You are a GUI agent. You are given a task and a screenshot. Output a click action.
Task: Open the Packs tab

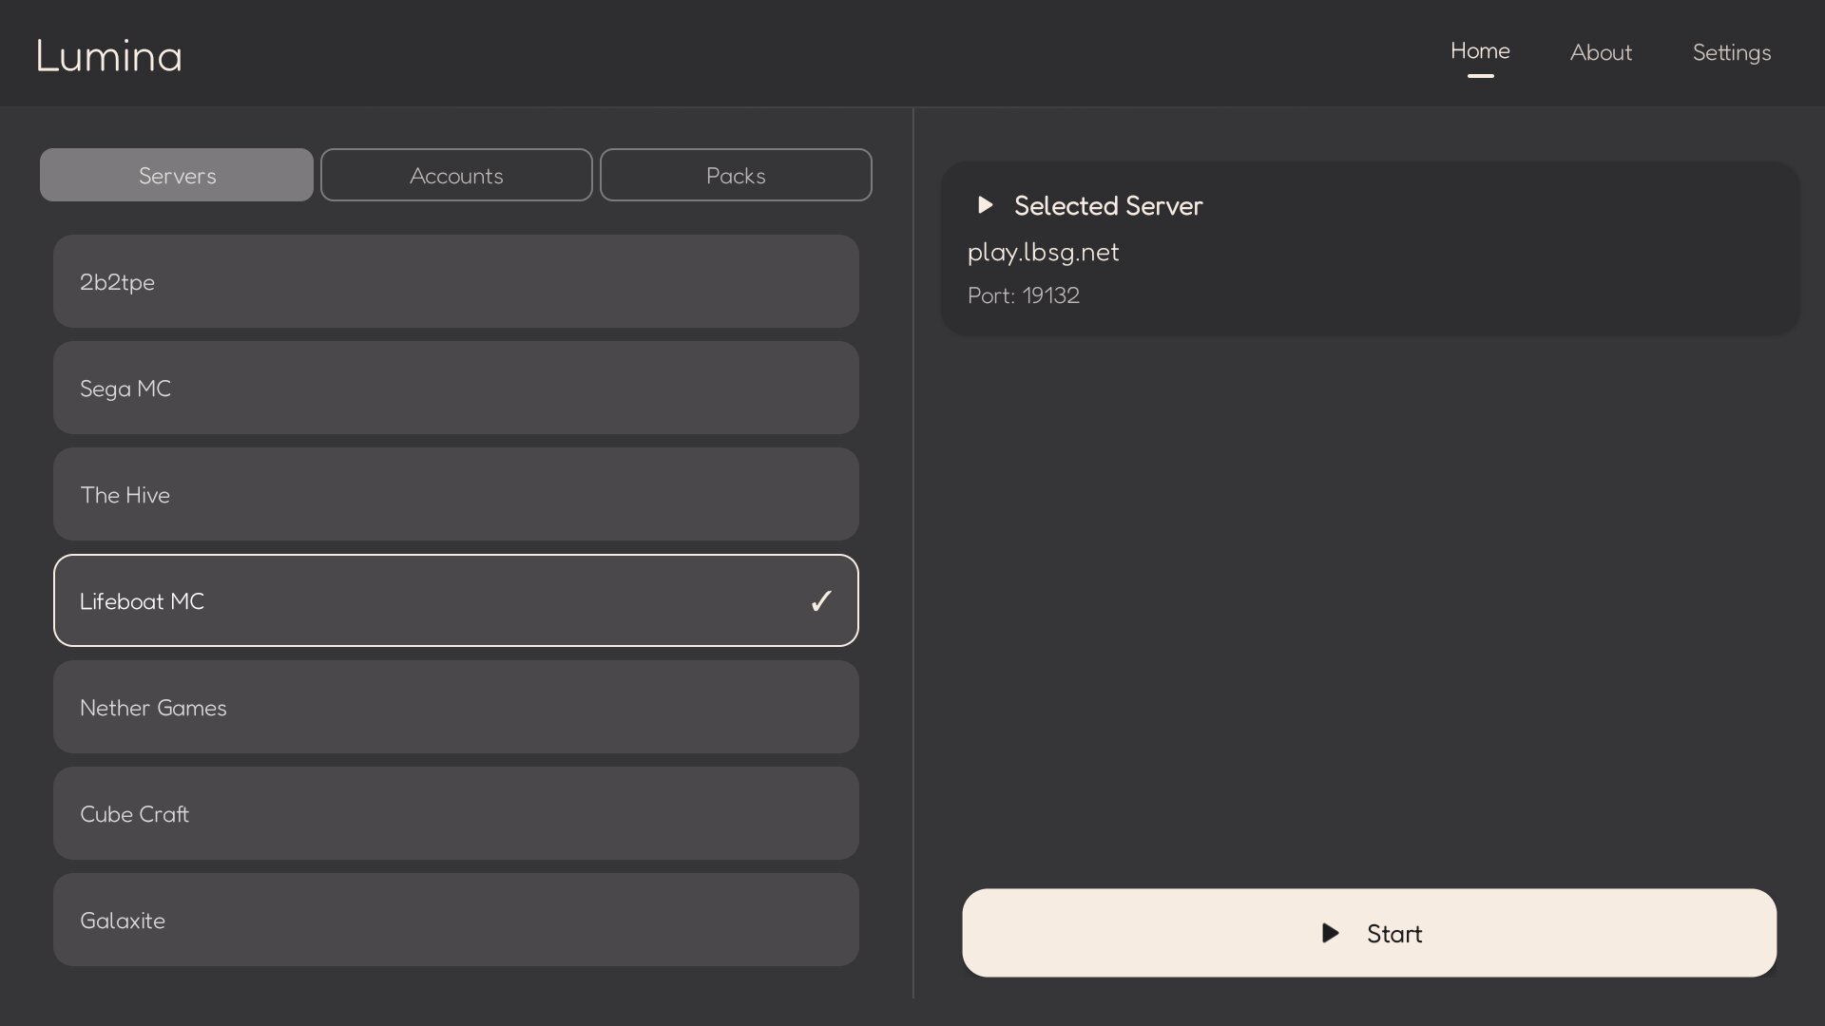(x=736, y=176)
